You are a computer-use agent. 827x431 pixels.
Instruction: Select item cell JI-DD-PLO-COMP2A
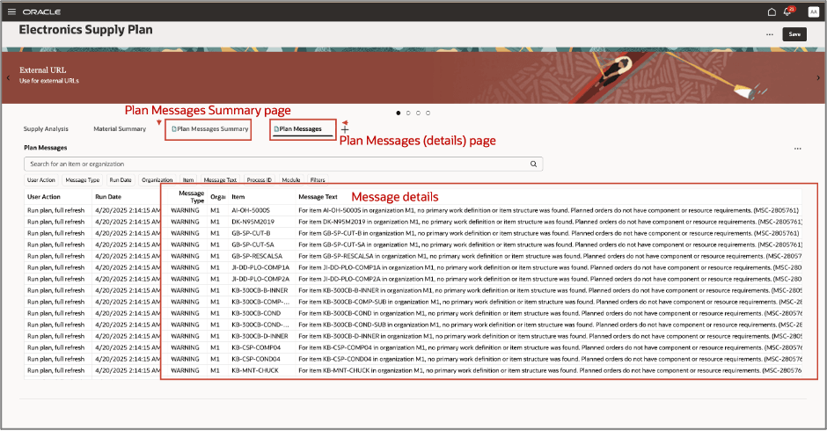point(260,279)
